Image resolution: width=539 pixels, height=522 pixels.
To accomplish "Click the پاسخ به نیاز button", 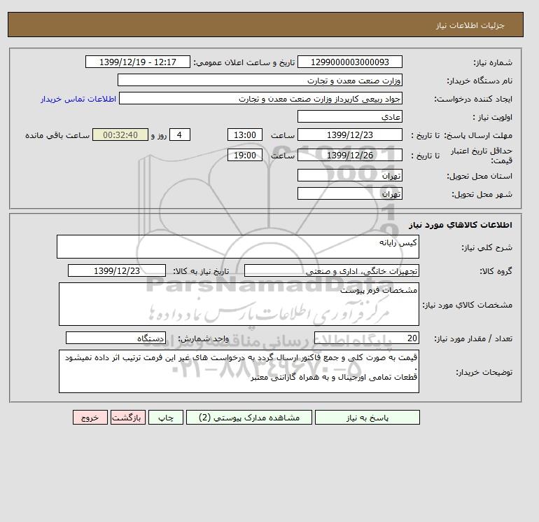I will click(367, 418).
